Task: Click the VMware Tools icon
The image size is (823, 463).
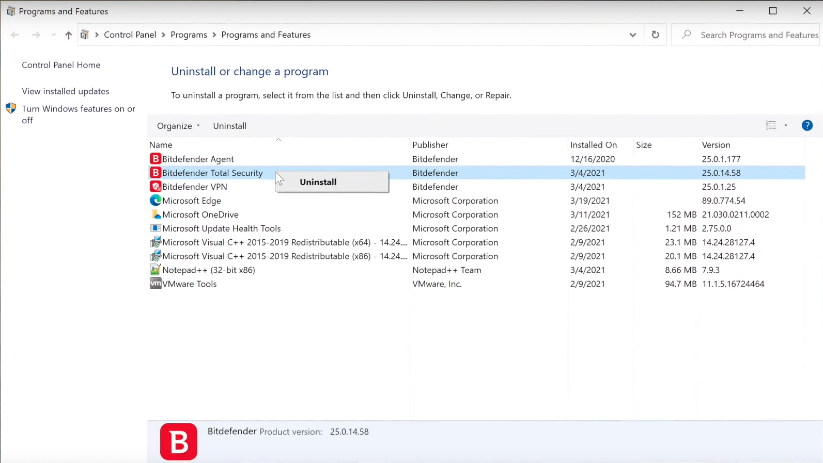Action: point(155,284)
